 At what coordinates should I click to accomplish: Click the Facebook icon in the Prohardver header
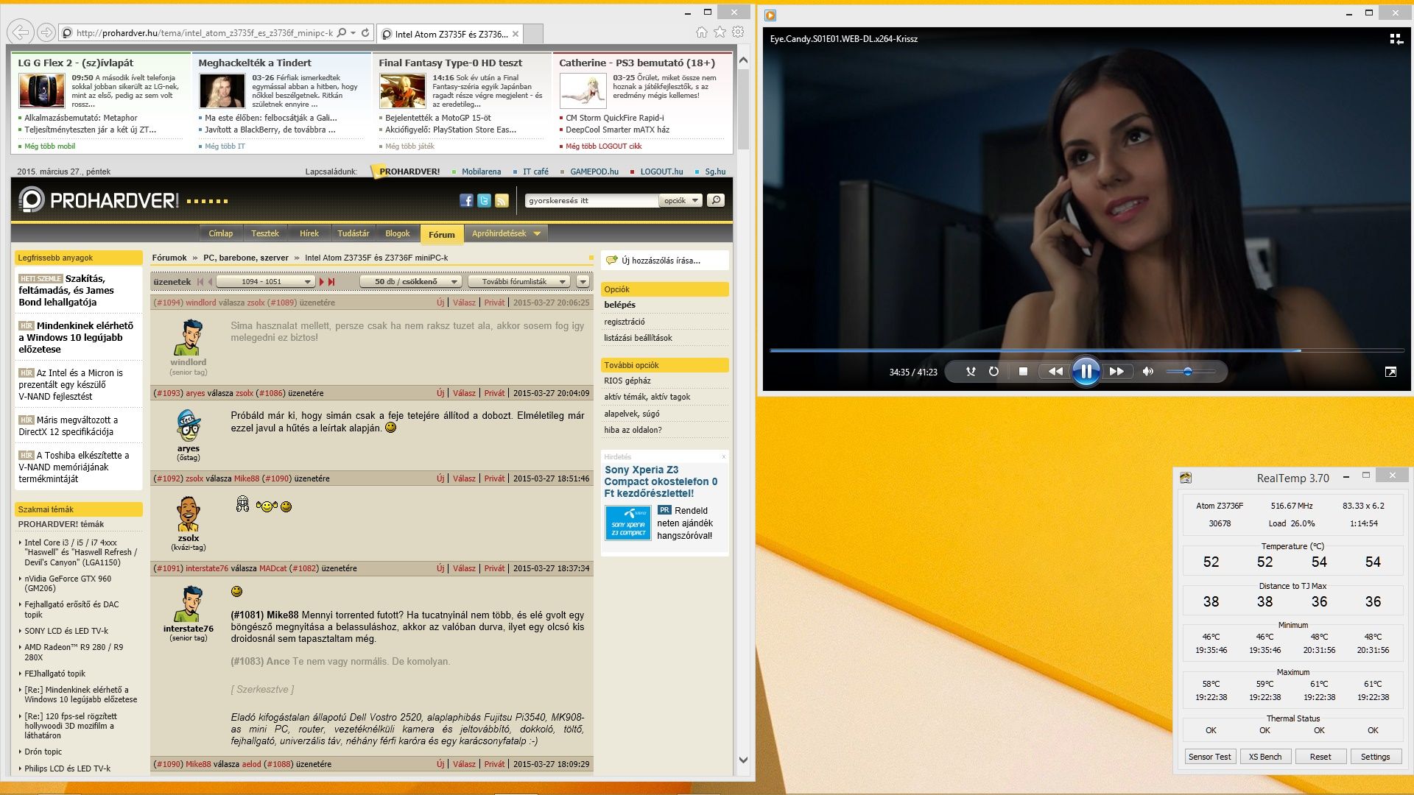(x=466, y=200)
